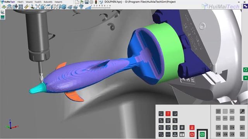The width and height of the screenshot is (248, 139).
Task: Click the green left-arrow button on the right edge
Action: (245, 78)
